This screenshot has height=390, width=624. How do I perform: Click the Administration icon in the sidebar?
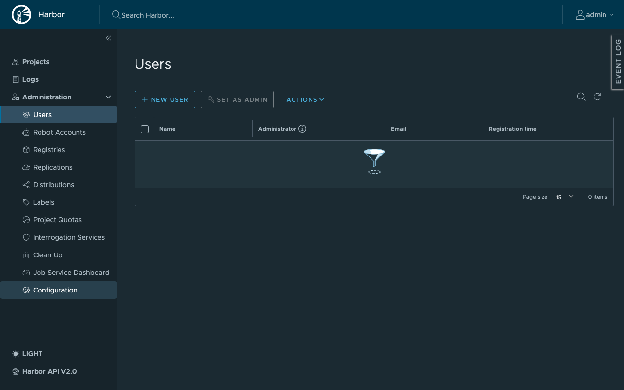16,97
